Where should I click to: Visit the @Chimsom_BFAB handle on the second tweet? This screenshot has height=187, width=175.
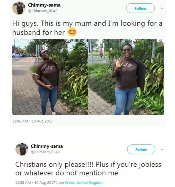pyautogui.click(x=45, y=152)
